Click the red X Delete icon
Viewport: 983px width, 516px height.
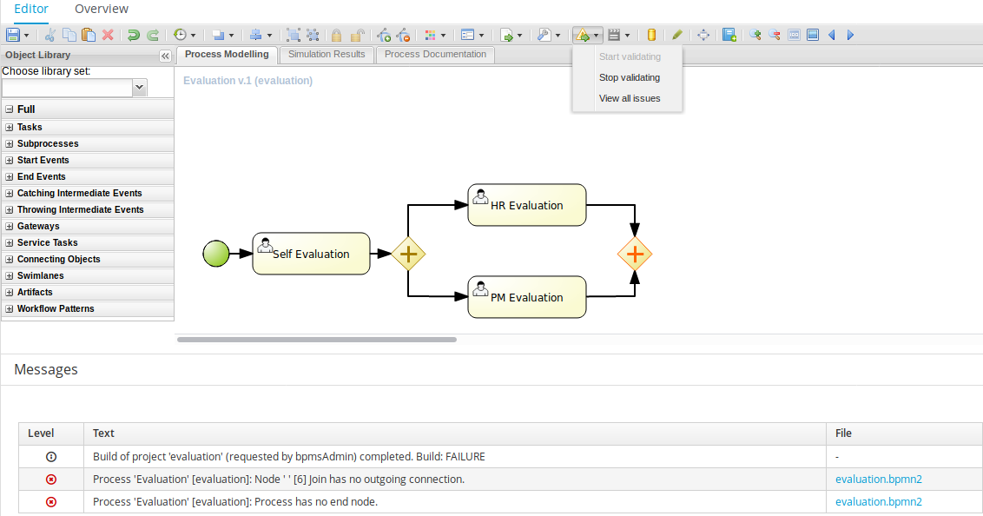[x=108, y=35]
